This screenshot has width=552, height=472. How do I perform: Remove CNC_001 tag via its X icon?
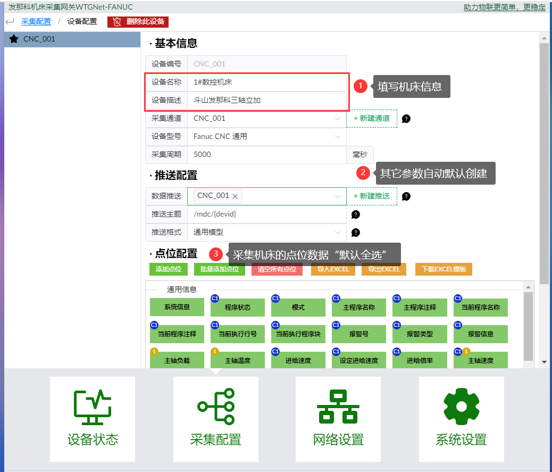[235, 196]
